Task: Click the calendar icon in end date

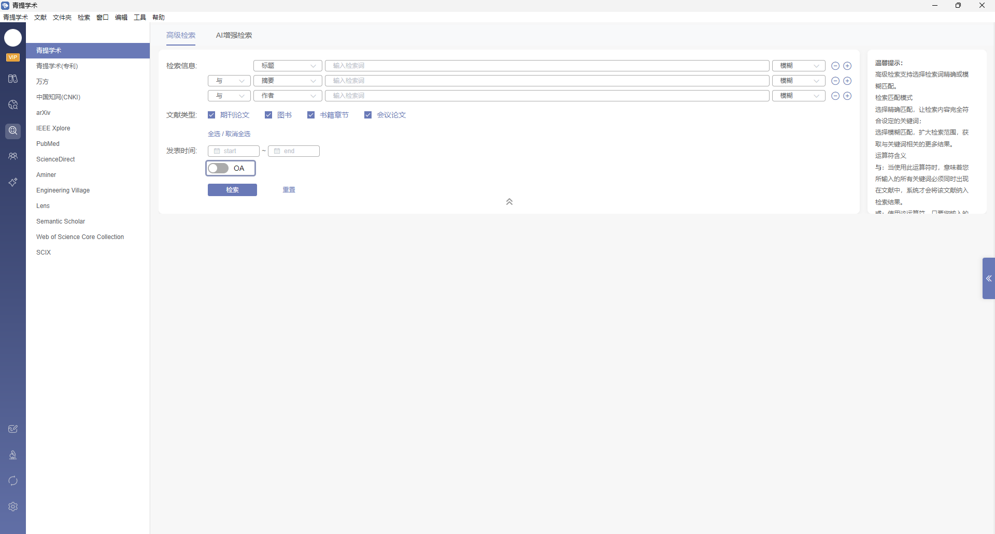Action: point(277,151)
